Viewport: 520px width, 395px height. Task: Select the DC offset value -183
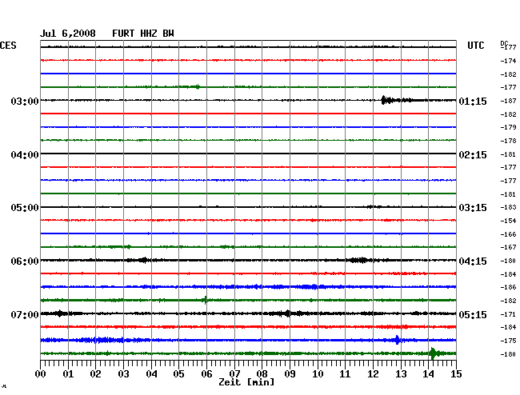pyautogui.click(x=508, y=207)
